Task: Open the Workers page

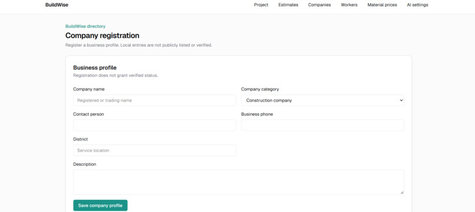Action: pos(349,5)
